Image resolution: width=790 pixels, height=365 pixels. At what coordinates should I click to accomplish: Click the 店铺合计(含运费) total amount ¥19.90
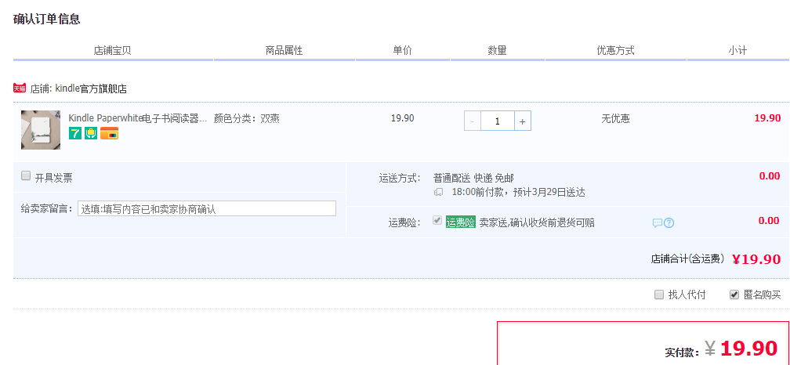coord(756,259)
